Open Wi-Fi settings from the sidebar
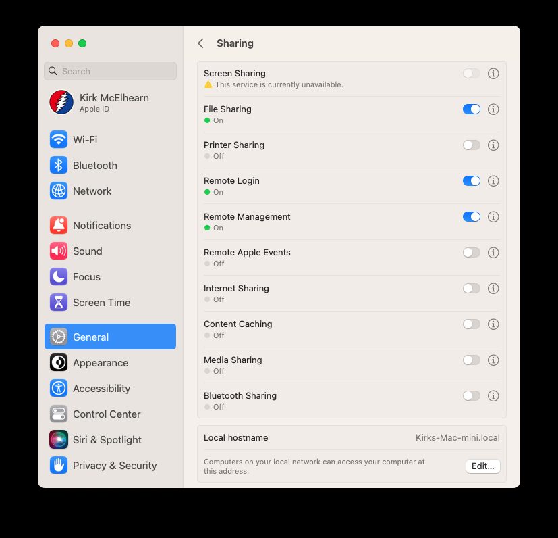This screenshot has width=558, height=538. click(58, 139)
